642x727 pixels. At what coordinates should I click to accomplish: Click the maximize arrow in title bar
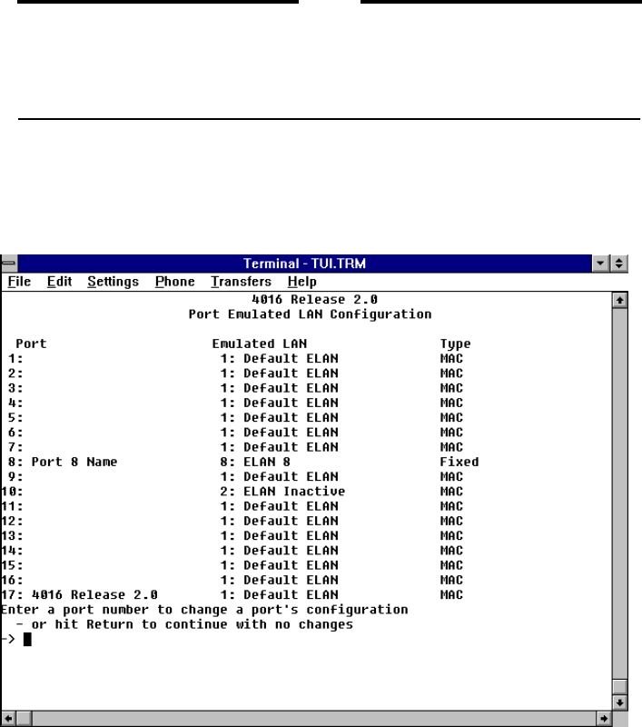point(621,264)
